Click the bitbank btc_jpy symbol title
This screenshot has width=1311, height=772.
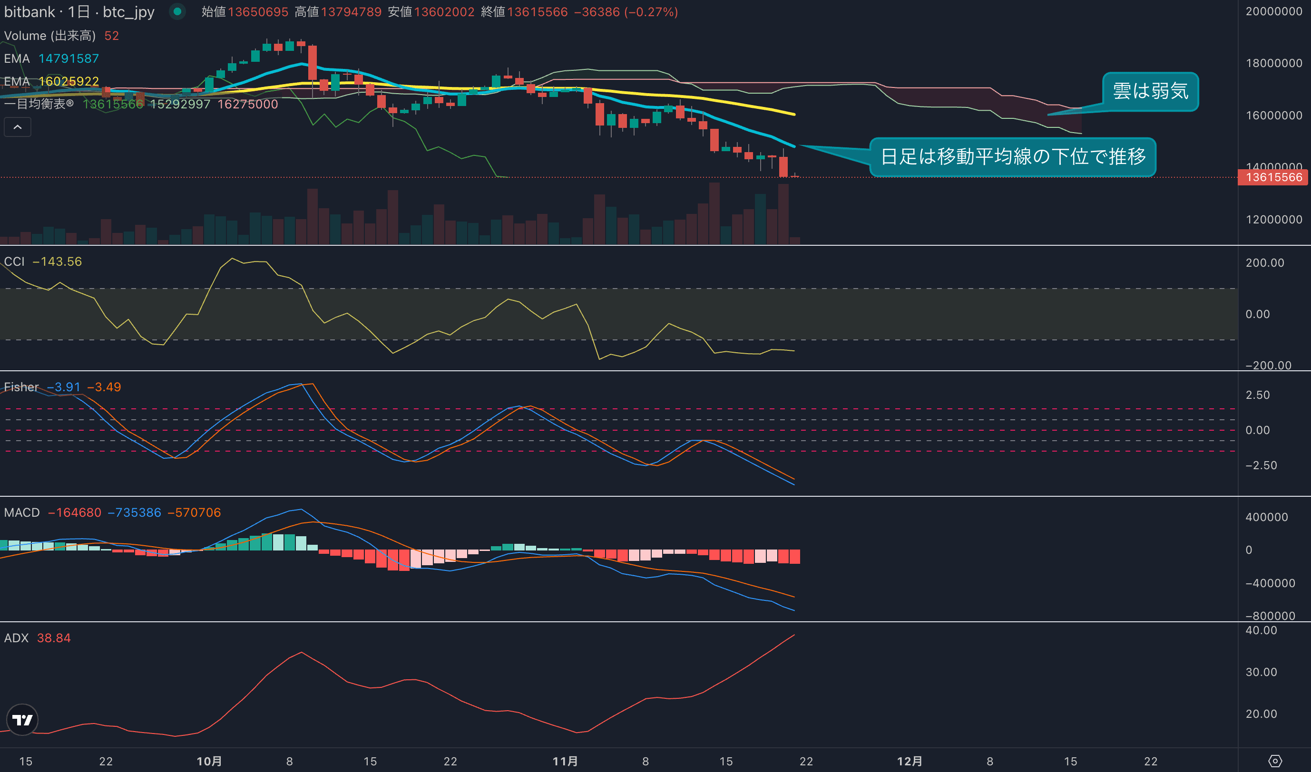tap(79, 11)
